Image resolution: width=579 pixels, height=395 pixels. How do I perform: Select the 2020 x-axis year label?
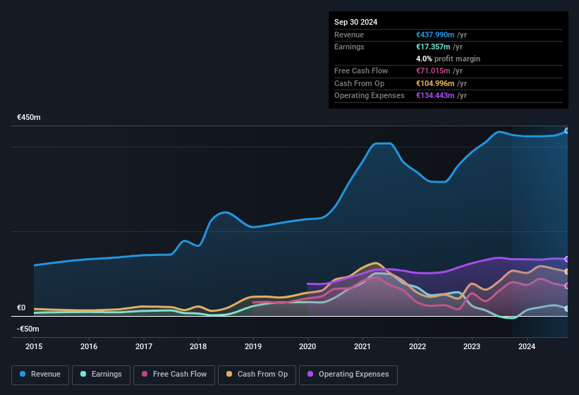pos(307,346)
